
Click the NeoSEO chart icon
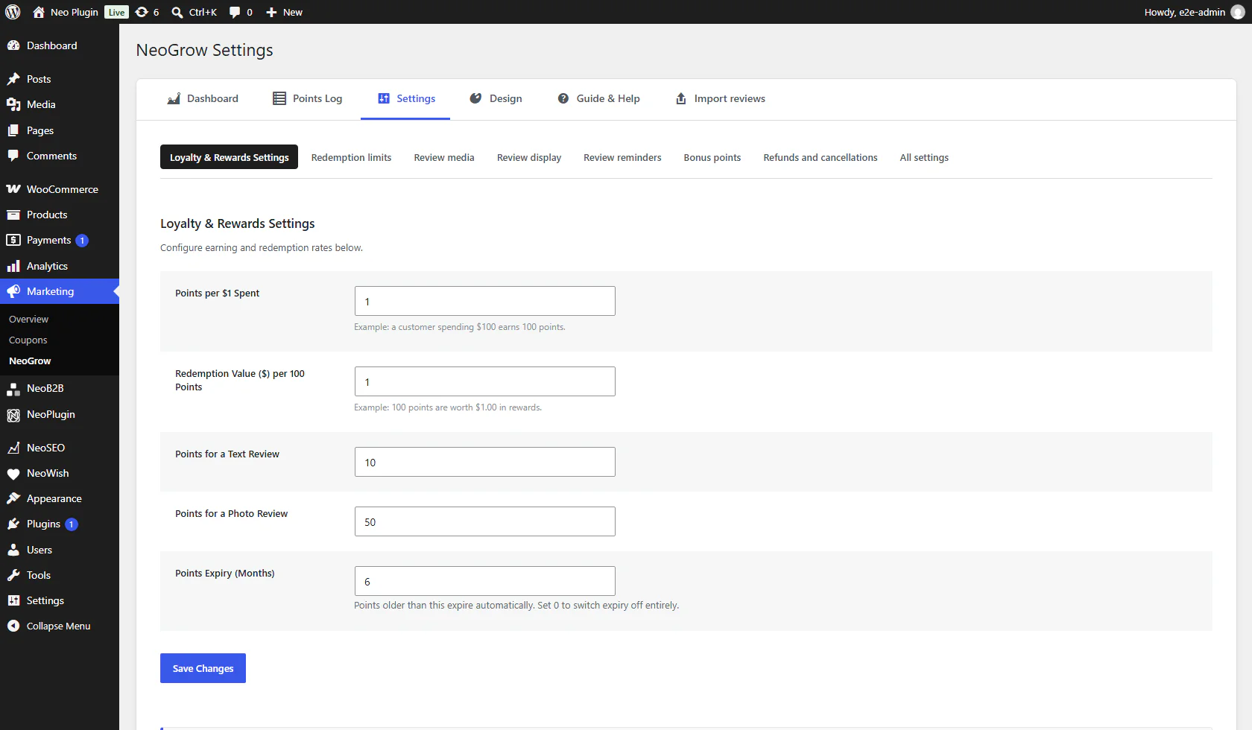tap(13, 448)
